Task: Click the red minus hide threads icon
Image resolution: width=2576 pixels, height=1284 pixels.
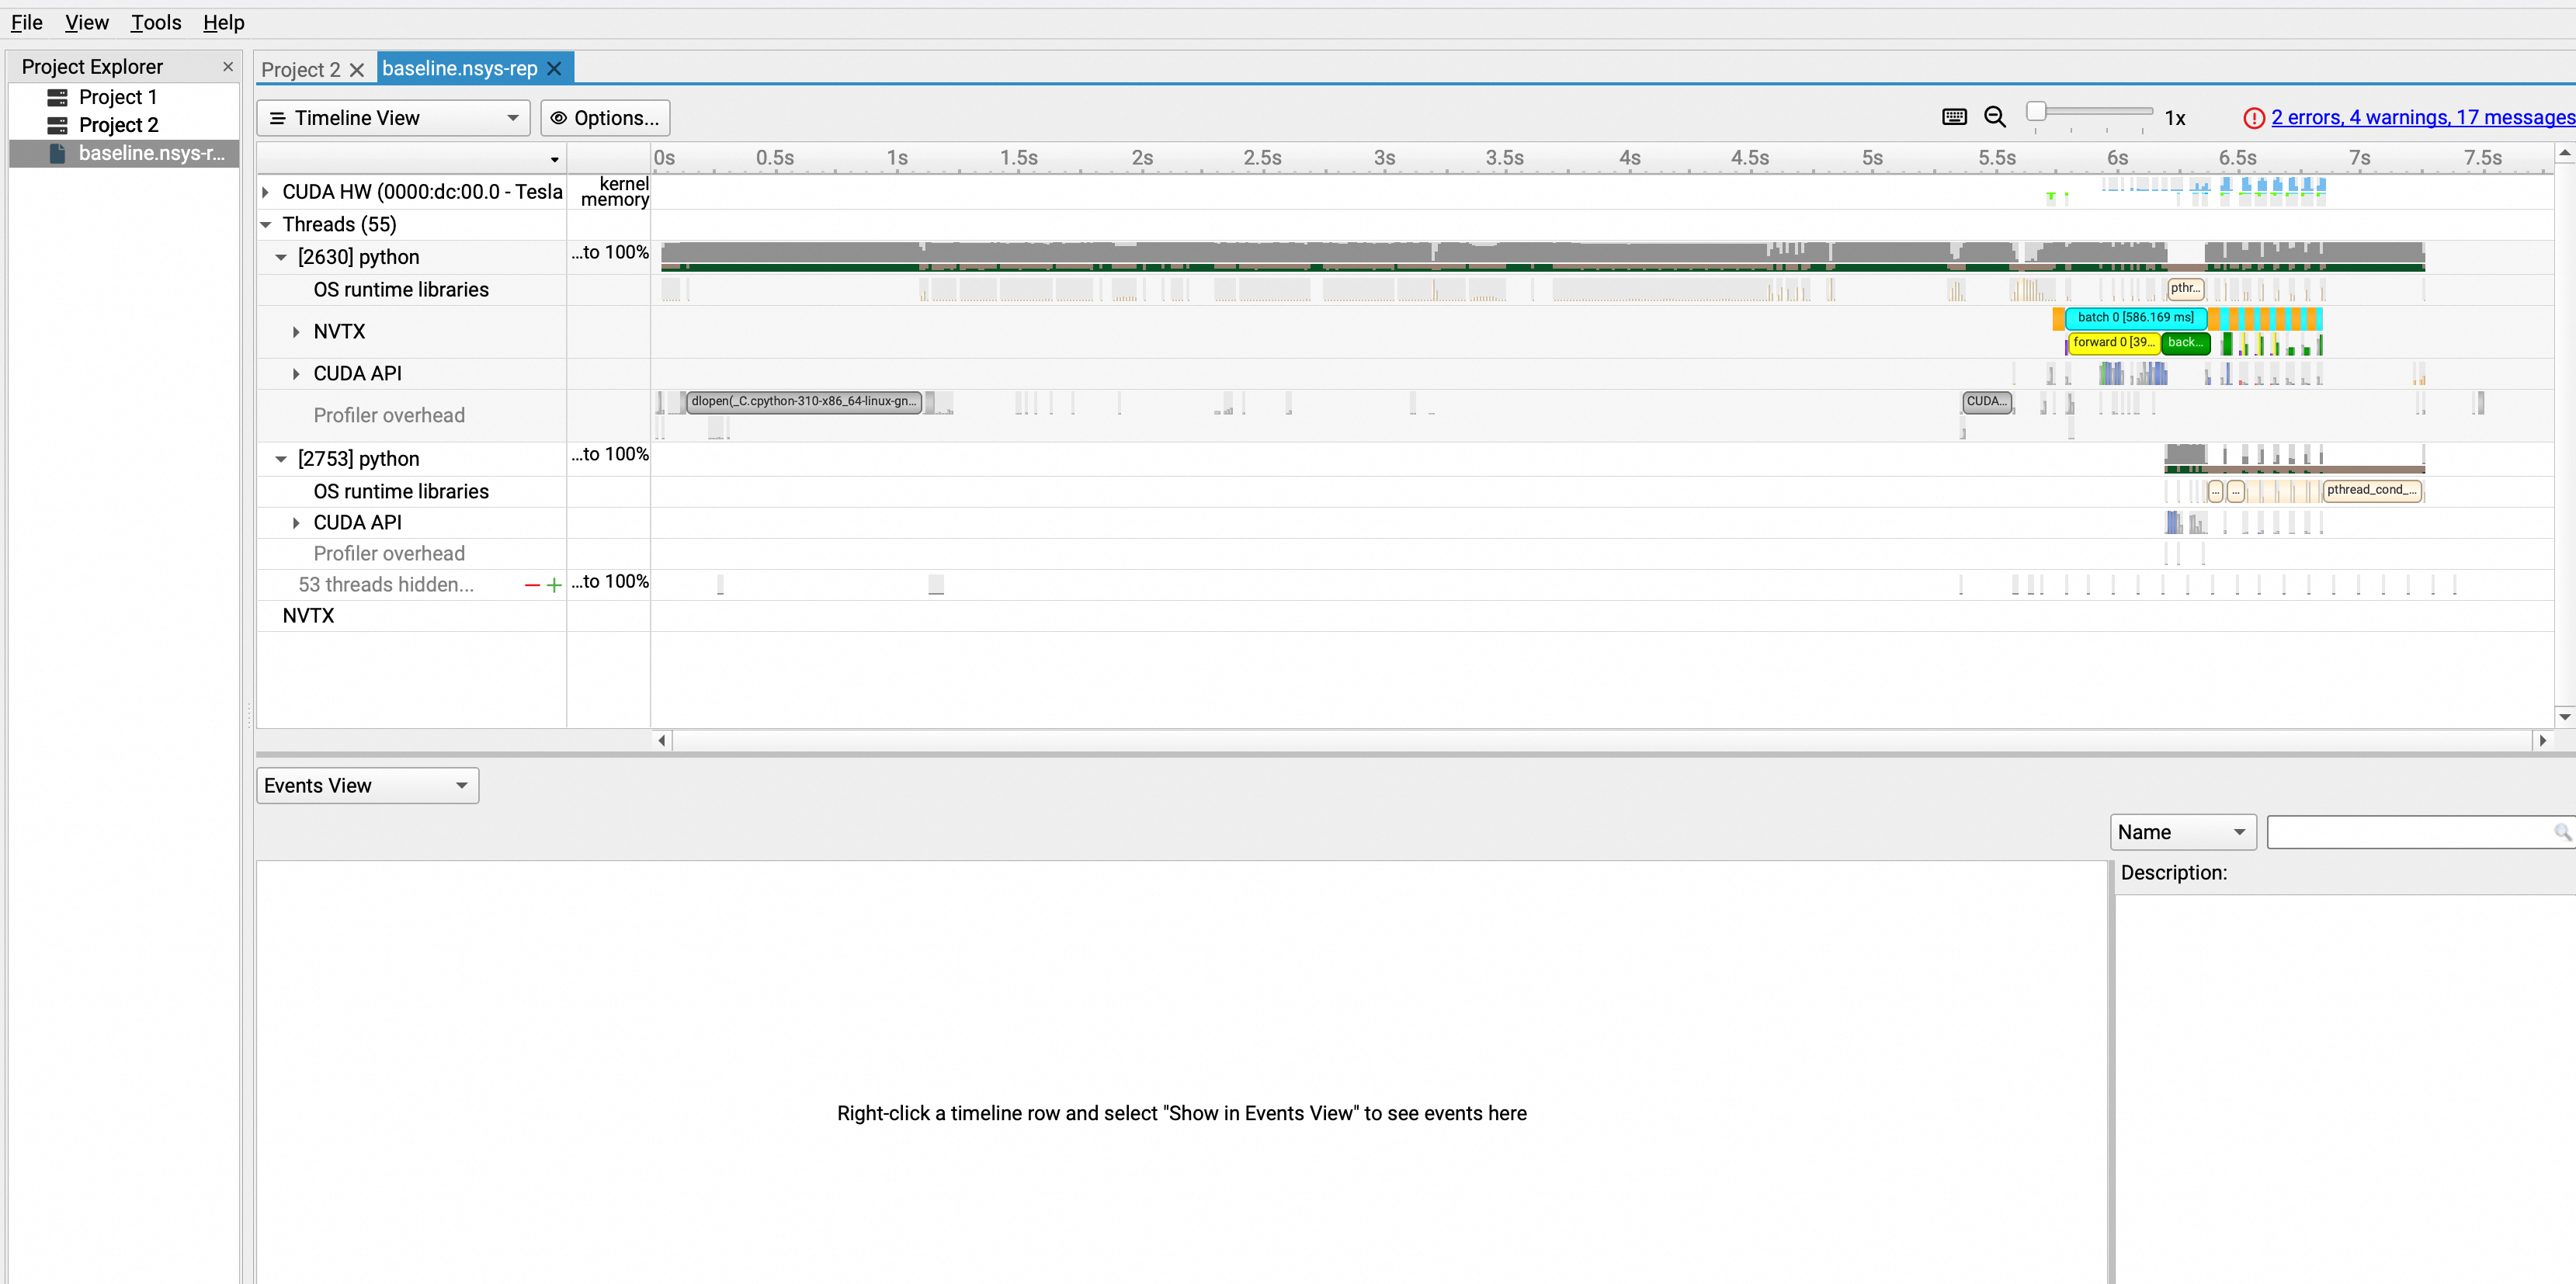Action: point(532,585)
